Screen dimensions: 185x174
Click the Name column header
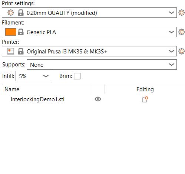pos(12,89)
